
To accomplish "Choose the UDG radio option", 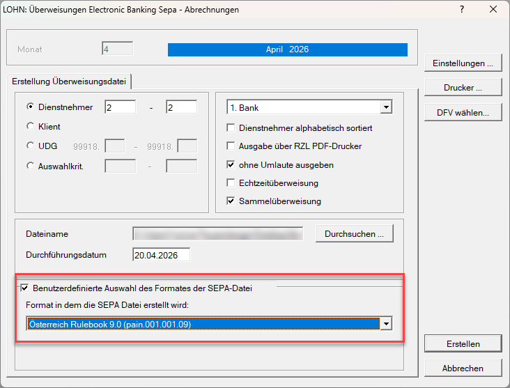I will pos(30,146).
